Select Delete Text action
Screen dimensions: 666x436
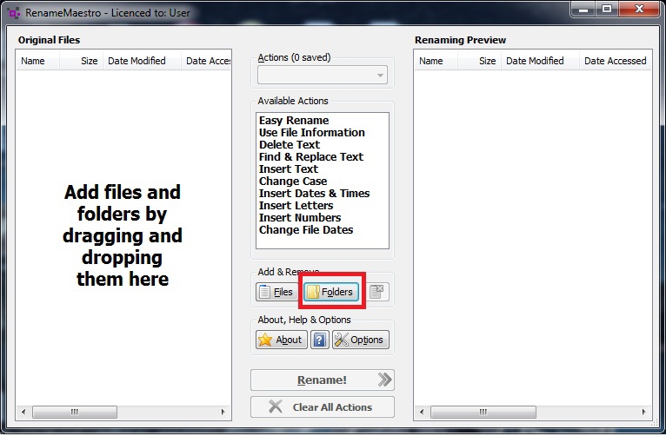(x=290, y=145)
